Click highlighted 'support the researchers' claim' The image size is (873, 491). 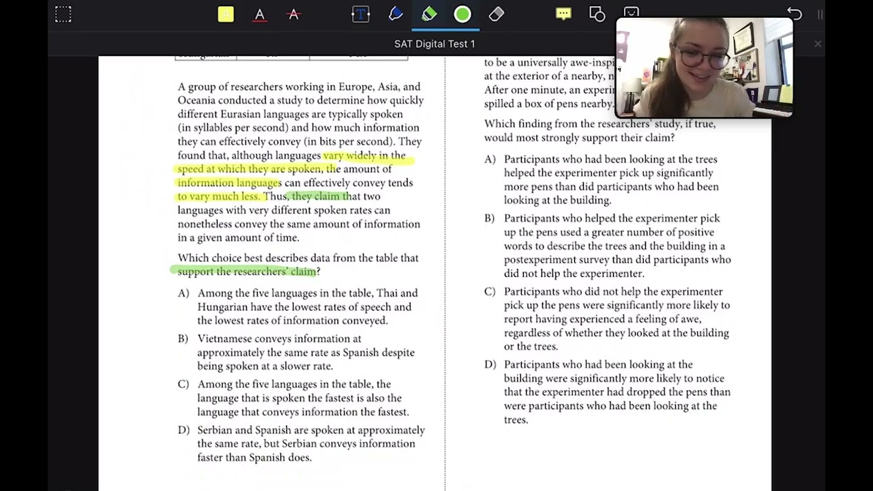point(246,271)
